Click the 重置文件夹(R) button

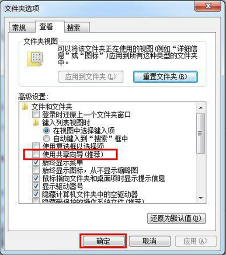click(x=165, y=77)
